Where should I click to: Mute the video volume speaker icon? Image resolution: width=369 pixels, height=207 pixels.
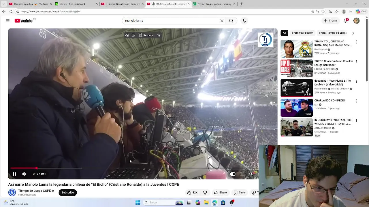[24, 174]
